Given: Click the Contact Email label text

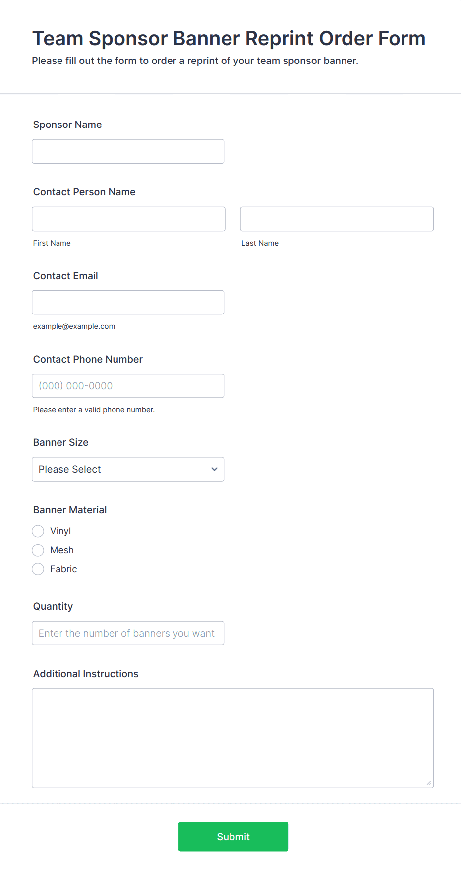Looking at the screenshot, I should (65, 276).
